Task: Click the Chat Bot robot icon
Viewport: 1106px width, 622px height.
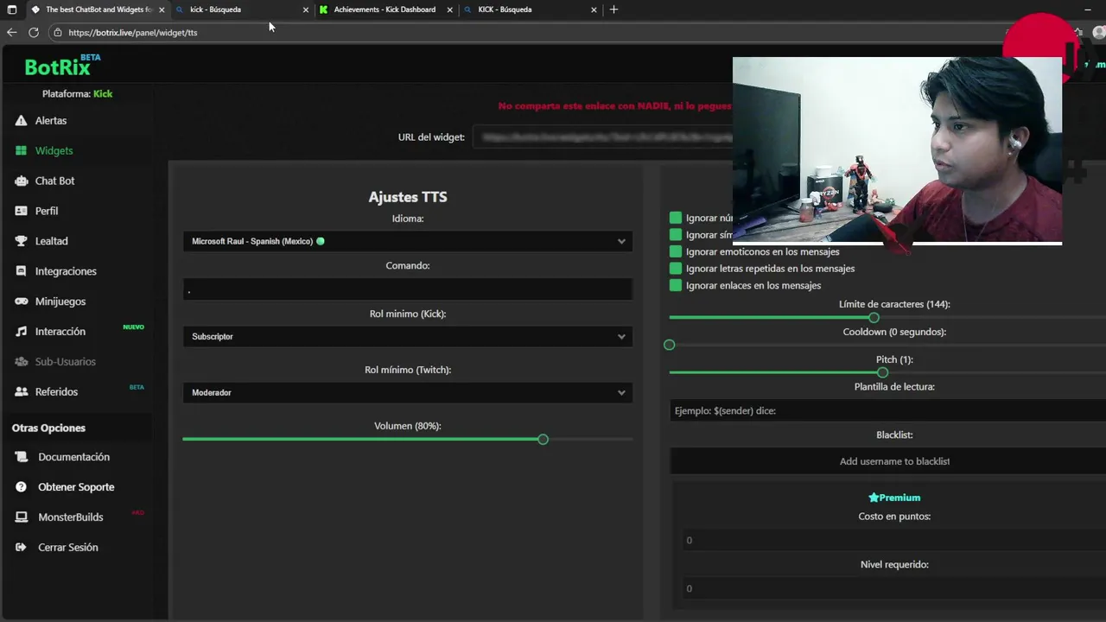Action: 22,181
